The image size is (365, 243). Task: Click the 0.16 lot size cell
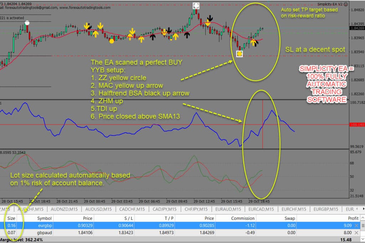pyautogui.click(x=11, y=226)
